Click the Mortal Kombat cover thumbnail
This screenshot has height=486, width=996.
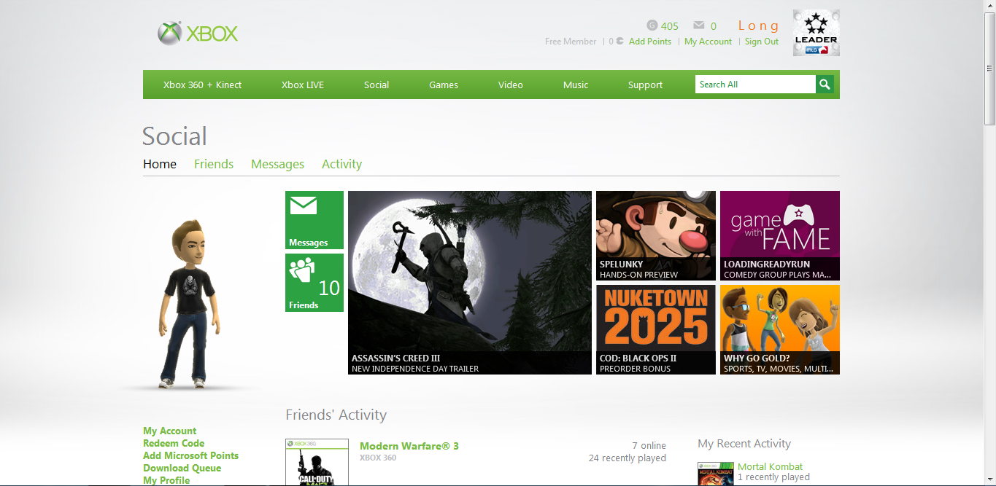716,474
